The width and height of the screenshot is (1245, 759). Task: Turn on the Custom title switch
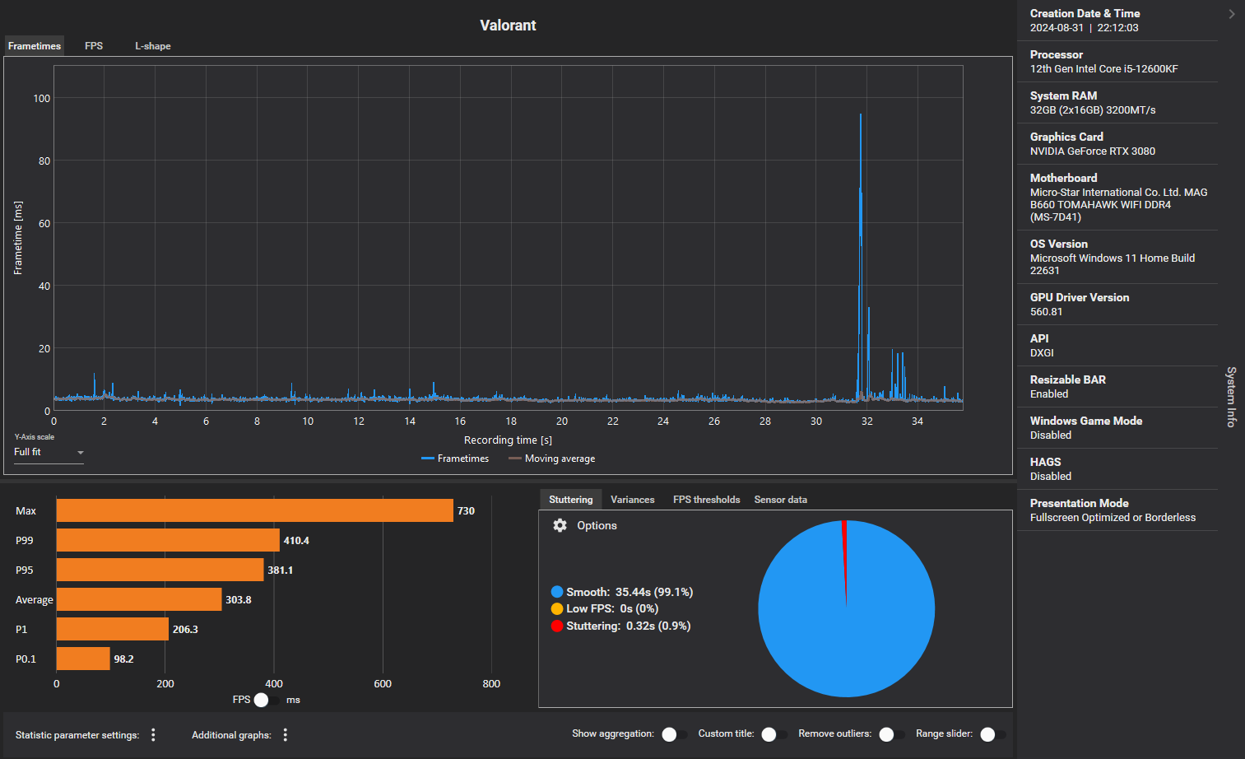774,734
